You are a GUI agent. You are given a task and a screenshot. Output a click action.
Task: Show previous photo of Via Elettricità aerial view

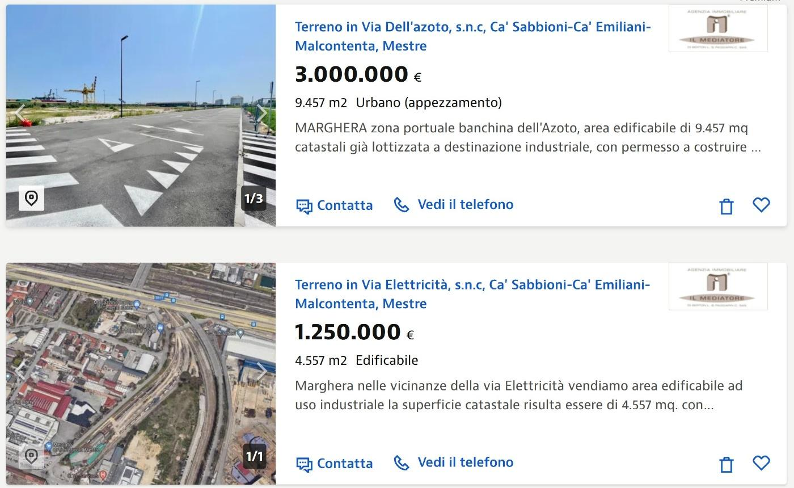point(20,371)
